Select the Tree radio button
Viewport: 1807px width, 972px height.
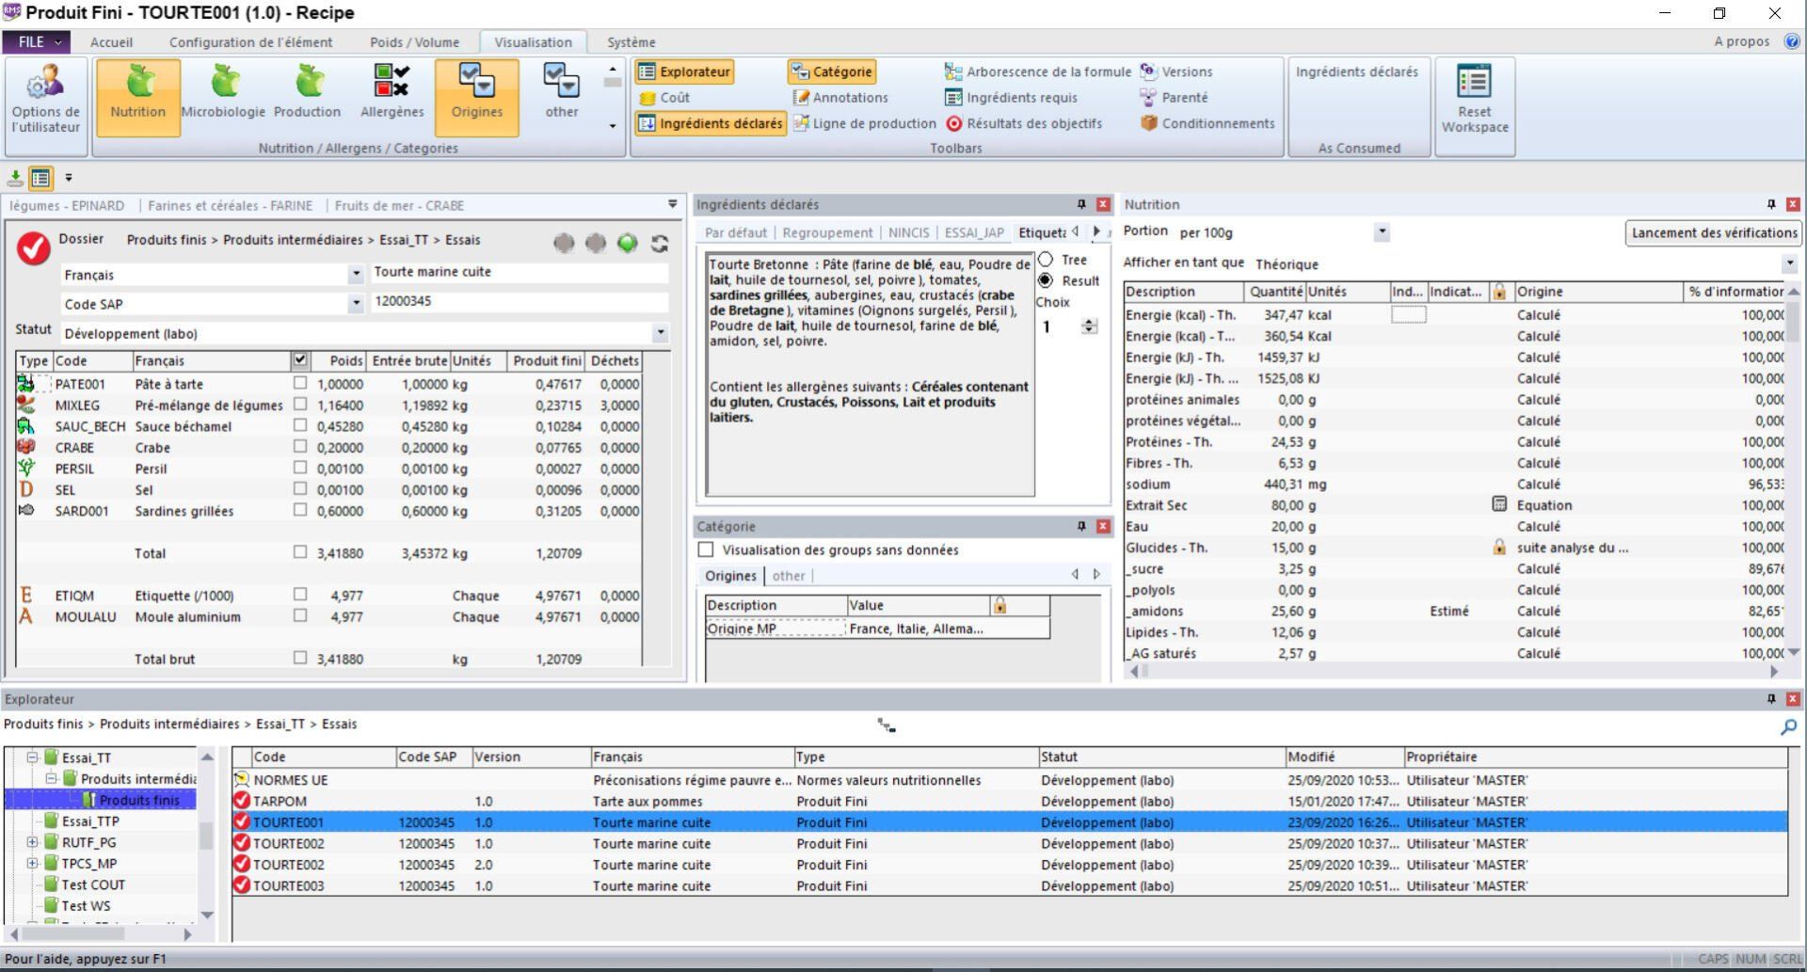1045,260
